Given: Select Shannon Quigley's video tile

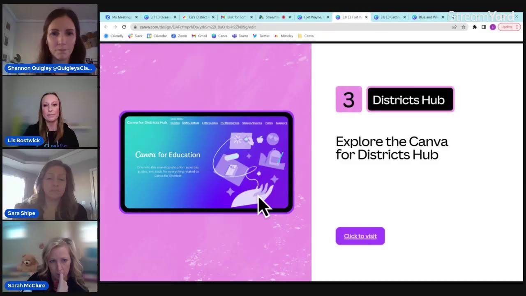Looking at the screenshot, I should click(50, 39).
